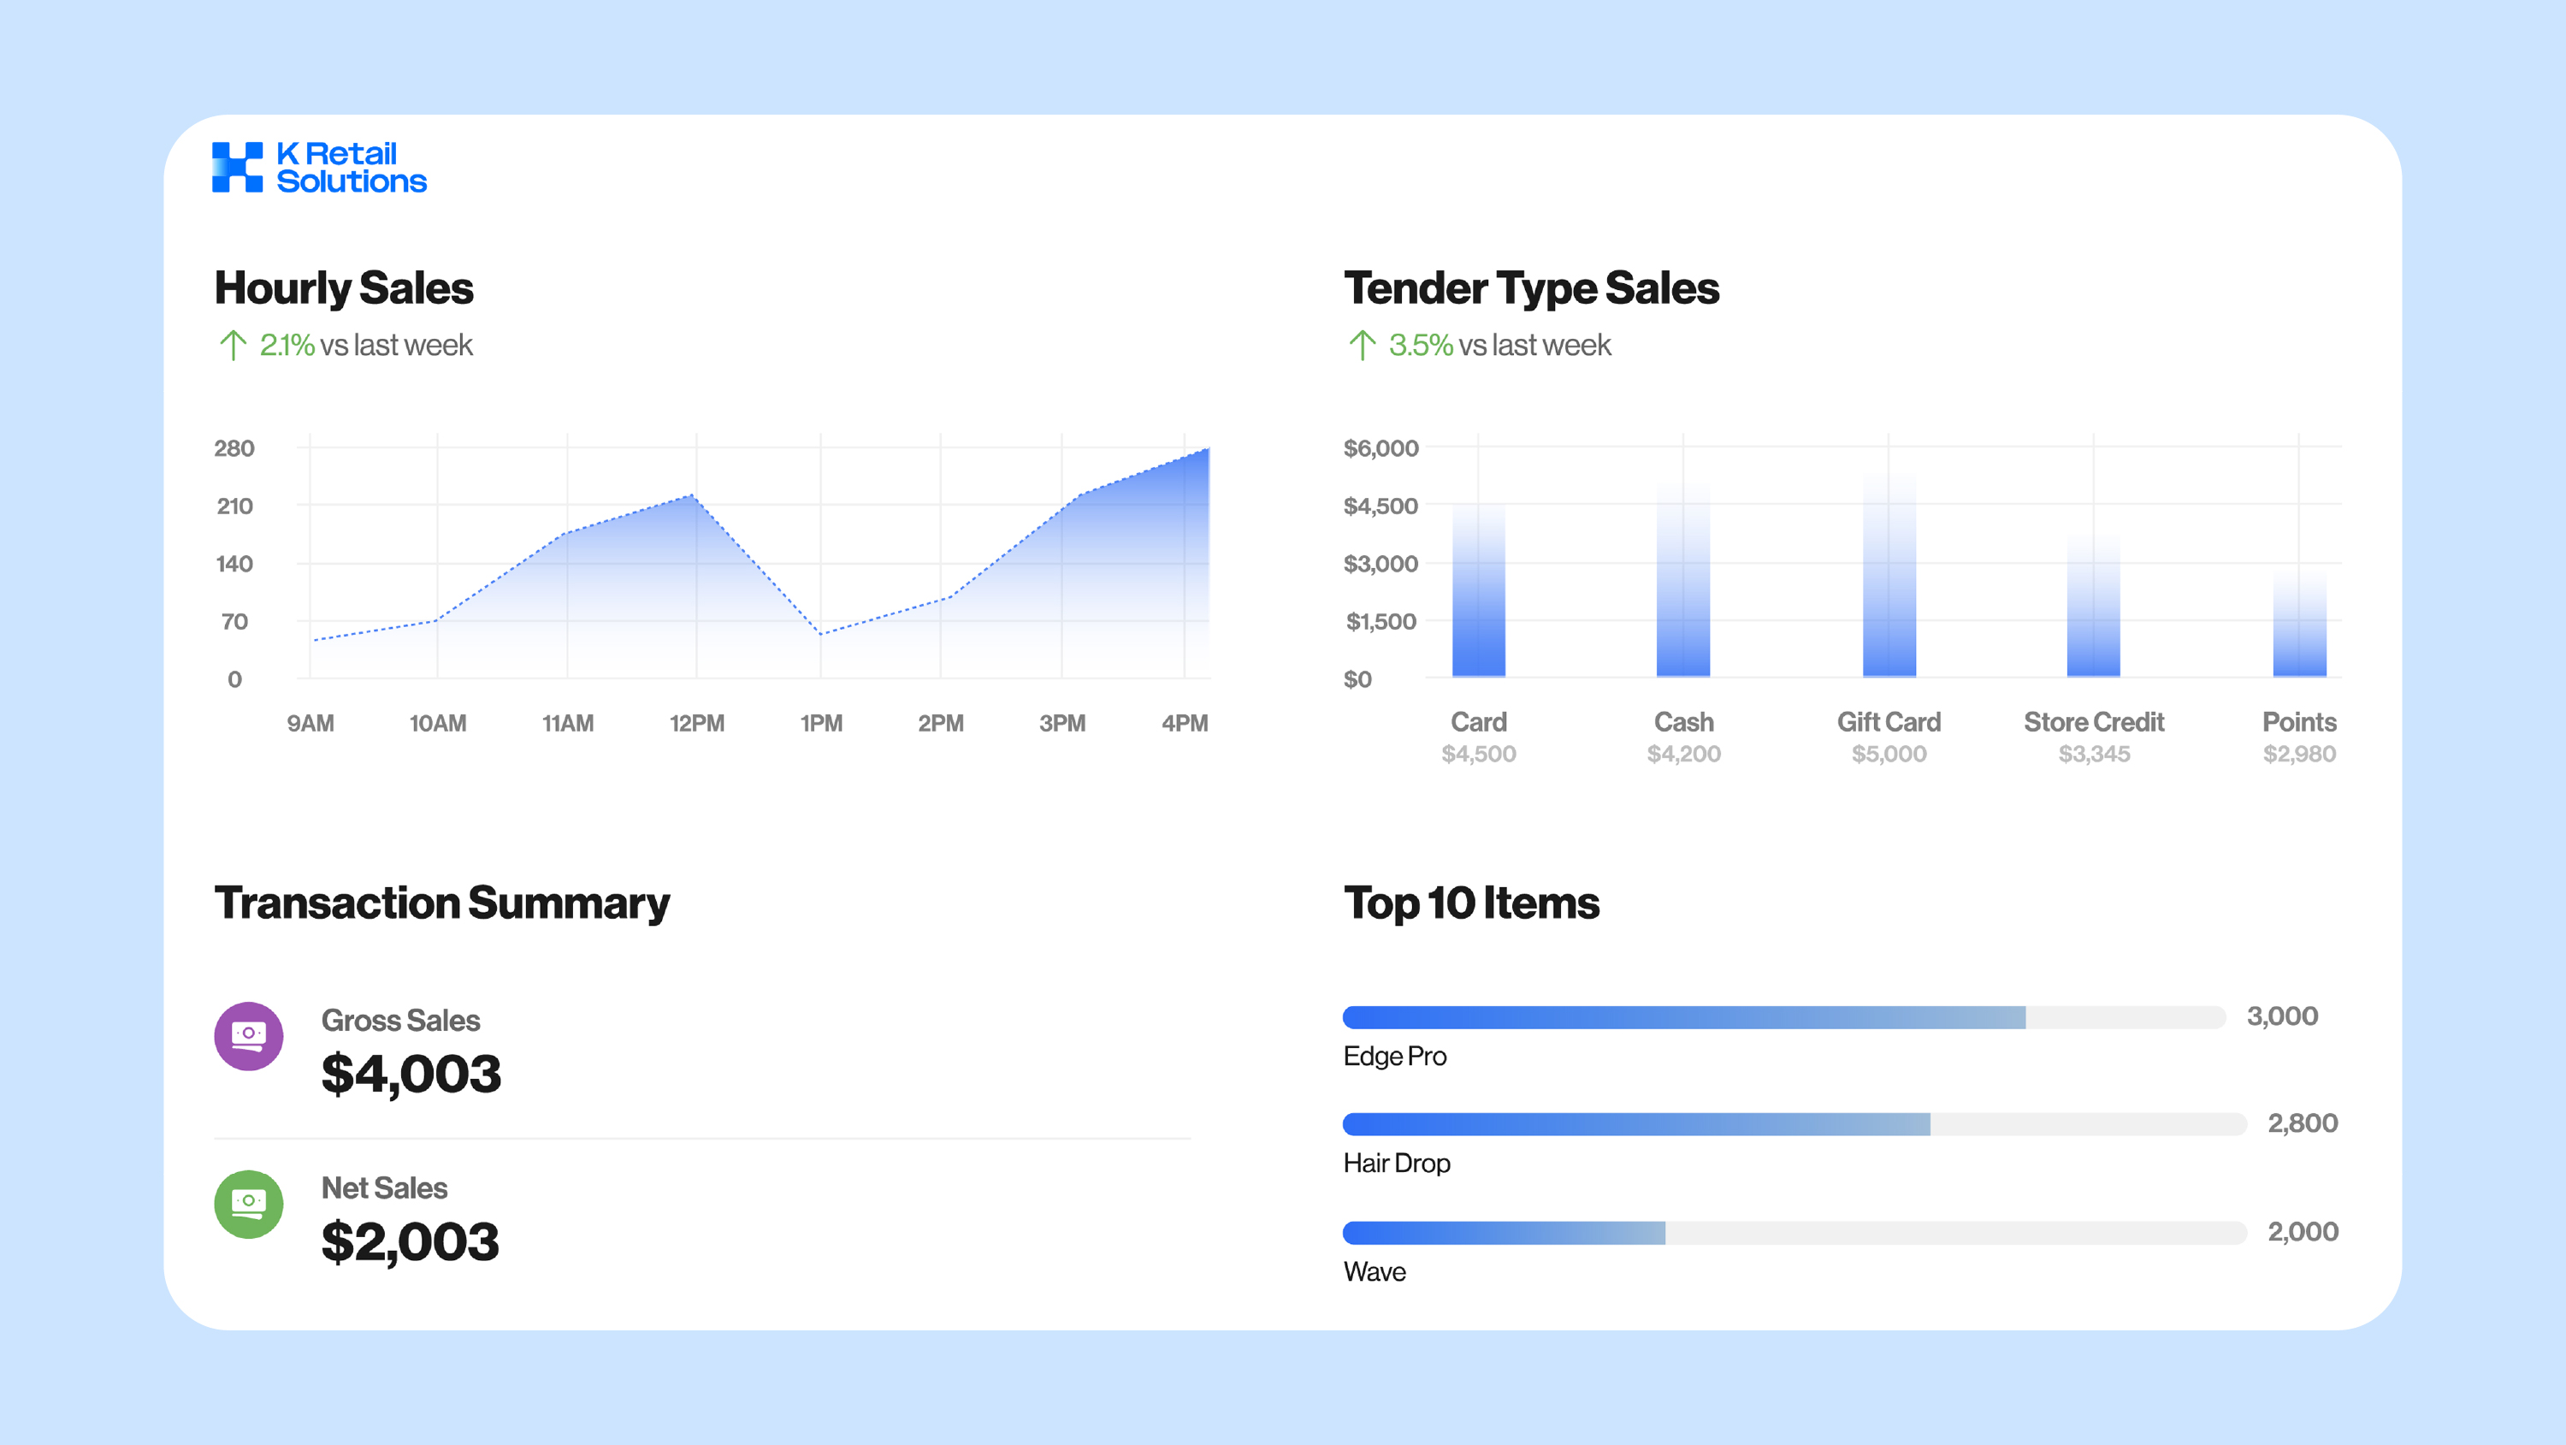Click the Transaction Summary heading
Screen dimensions: 2566x1445
click(x=442, y=903)
